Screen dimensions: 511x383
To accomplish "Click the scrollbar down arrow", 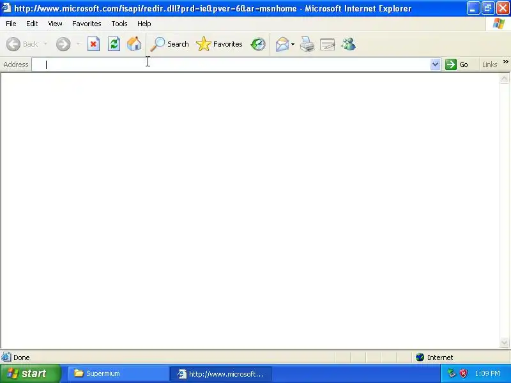I will [504, 342].
